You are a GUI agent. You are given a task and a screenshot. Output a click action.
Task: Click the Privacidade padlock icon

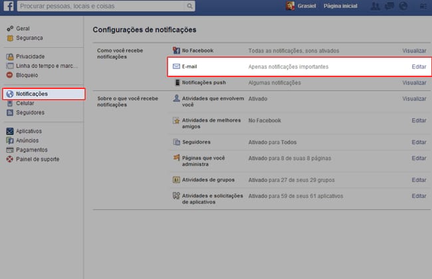tap(10, 56)
